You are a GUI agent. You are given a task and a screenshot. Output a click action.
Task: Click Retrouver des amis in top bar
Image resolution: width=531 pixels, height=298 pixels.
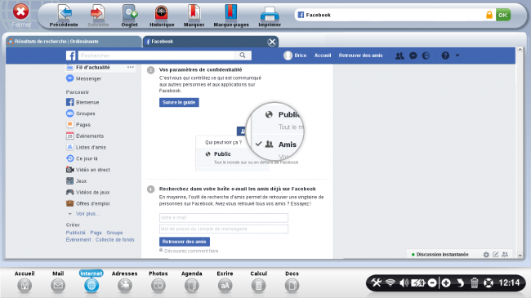click(360, 56)
